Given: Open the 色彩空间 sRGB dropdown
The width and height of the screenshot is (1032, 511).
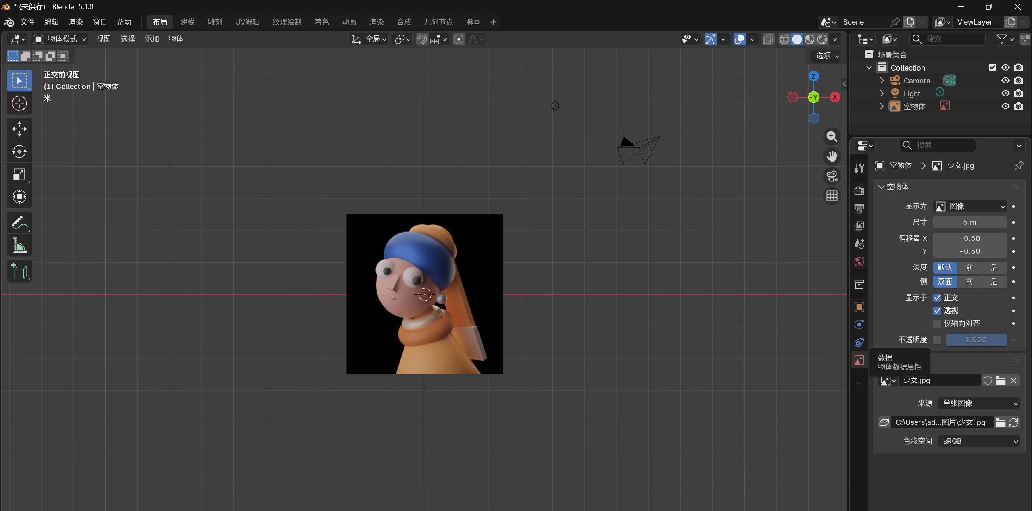Looking at the screenshot, I should coord(979,441).
